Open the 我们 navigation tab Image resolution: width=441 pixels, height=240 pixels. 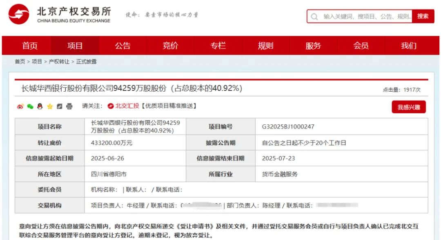click(409, 46)
